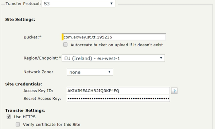Click the "Autocreate bucket on upload" label text
The width and height of the screenshot is (215, 129).
click(x=116, y=45)
